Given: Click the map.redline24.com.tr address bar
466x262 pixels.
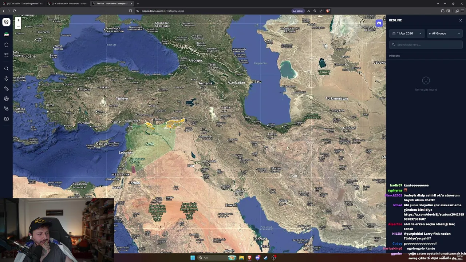Looking at the screenshot, I should click(215, 11).
